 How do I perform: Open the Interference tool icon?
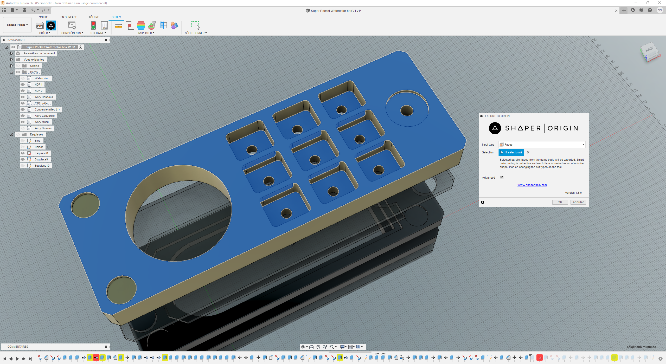click(x=130, y=25)
